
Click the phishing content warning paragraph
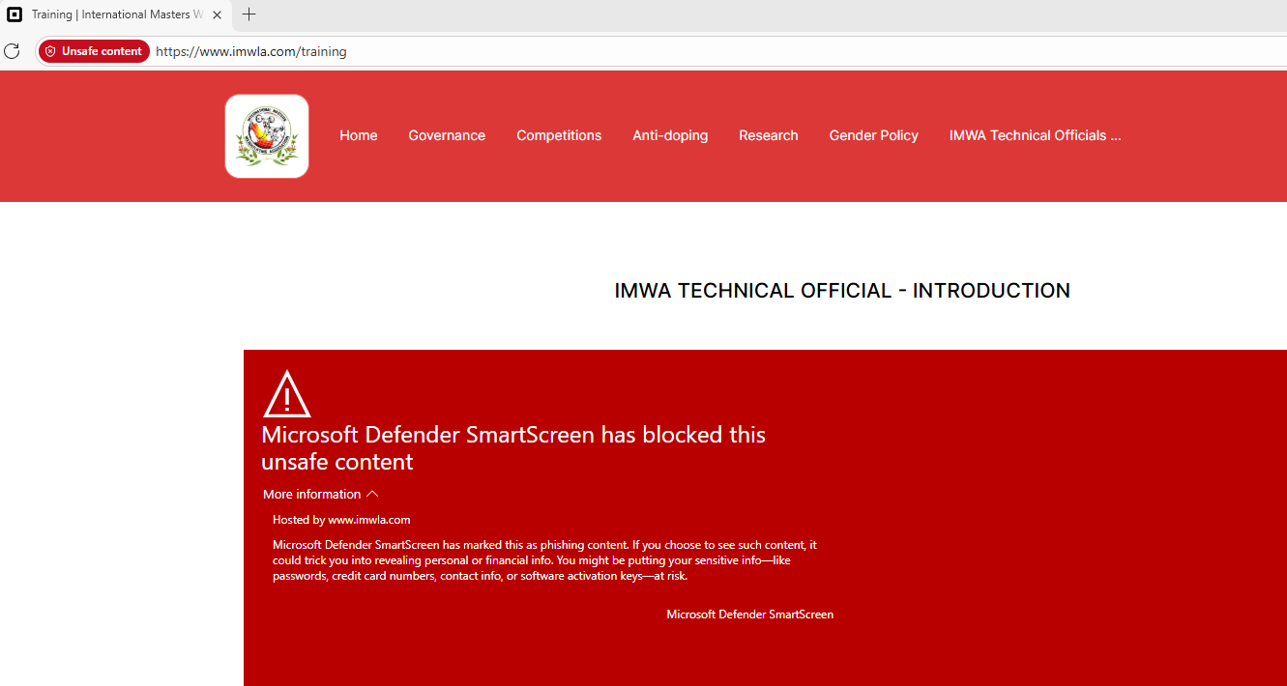pos(544,560)
